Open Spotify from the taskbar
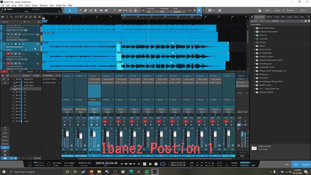 coord(147,172)
